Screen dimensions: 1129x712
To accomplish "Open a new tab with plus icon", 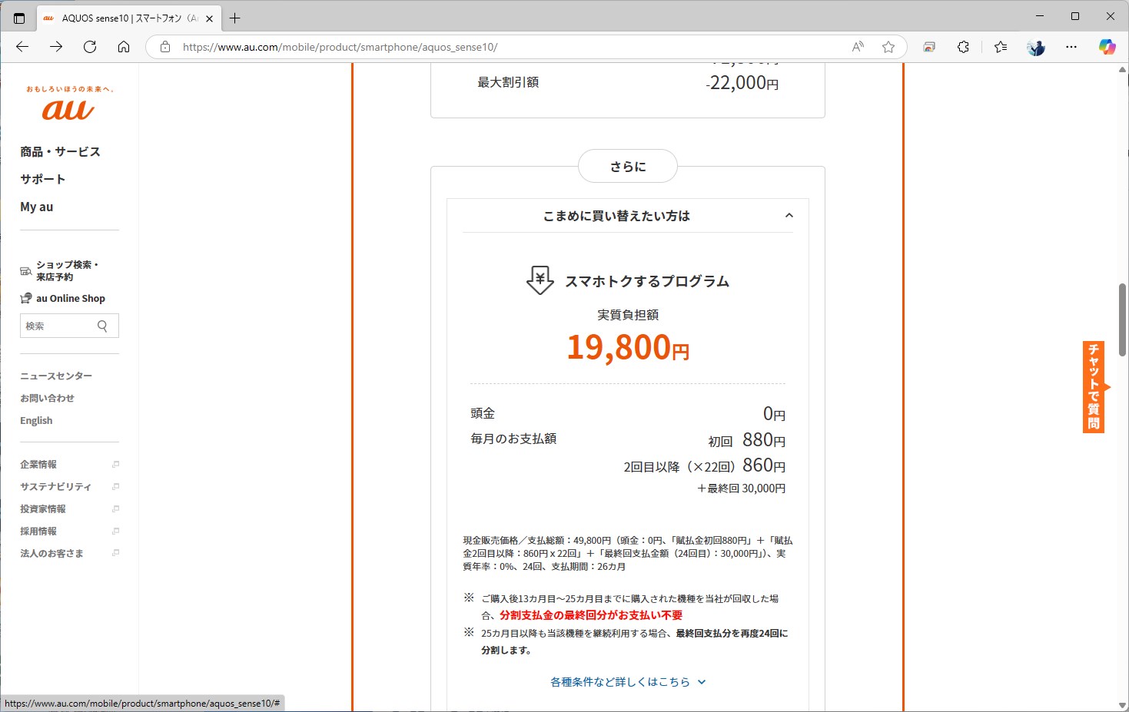I will click(235, 18).
